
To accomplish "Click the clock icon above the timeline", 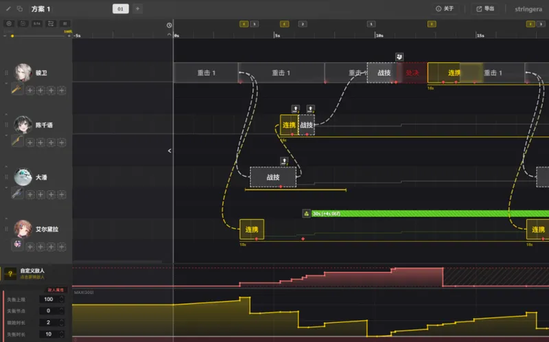I will [x=170, y=25].
